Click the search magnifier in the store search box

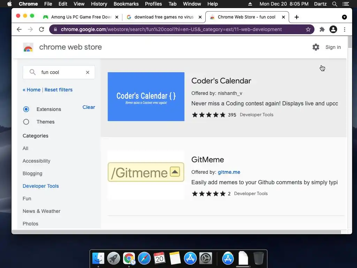(x=32, y=72)
